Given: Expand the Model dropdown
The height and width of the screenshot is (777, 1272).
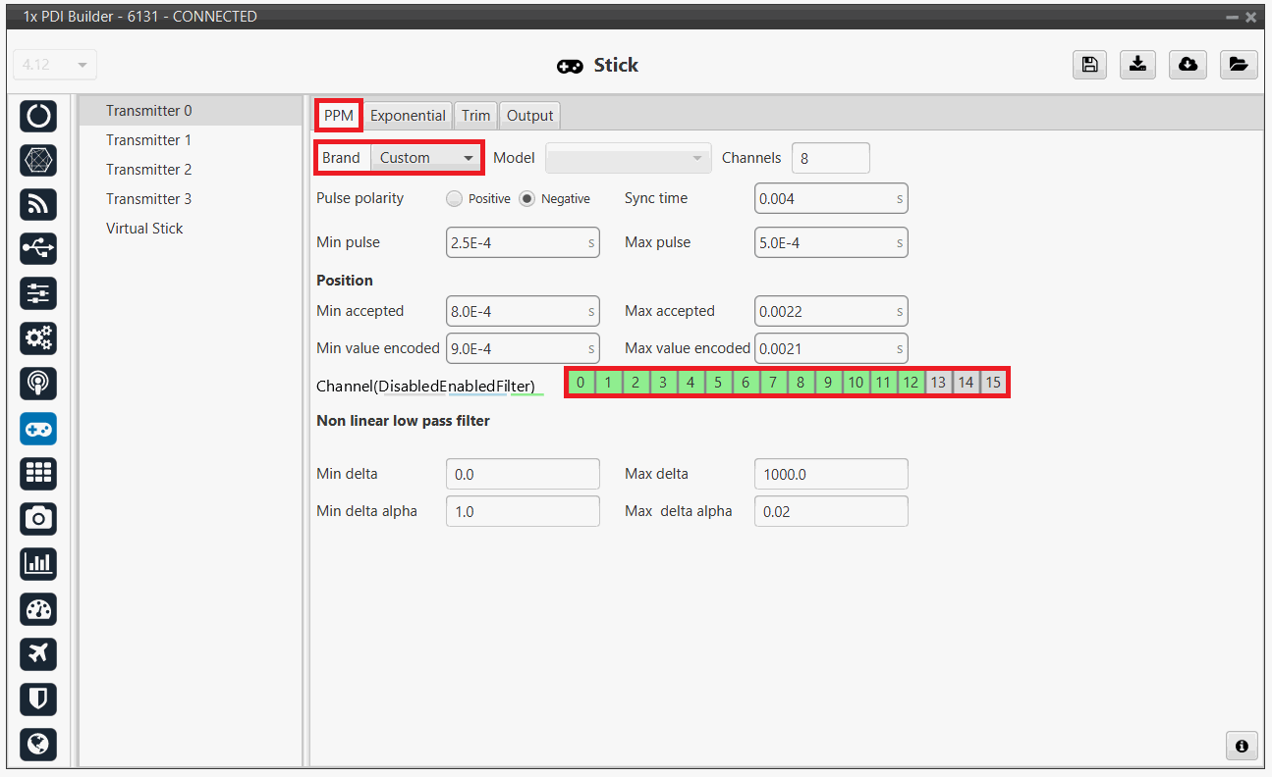Looking at the screenshot, I should coord(629,158).
